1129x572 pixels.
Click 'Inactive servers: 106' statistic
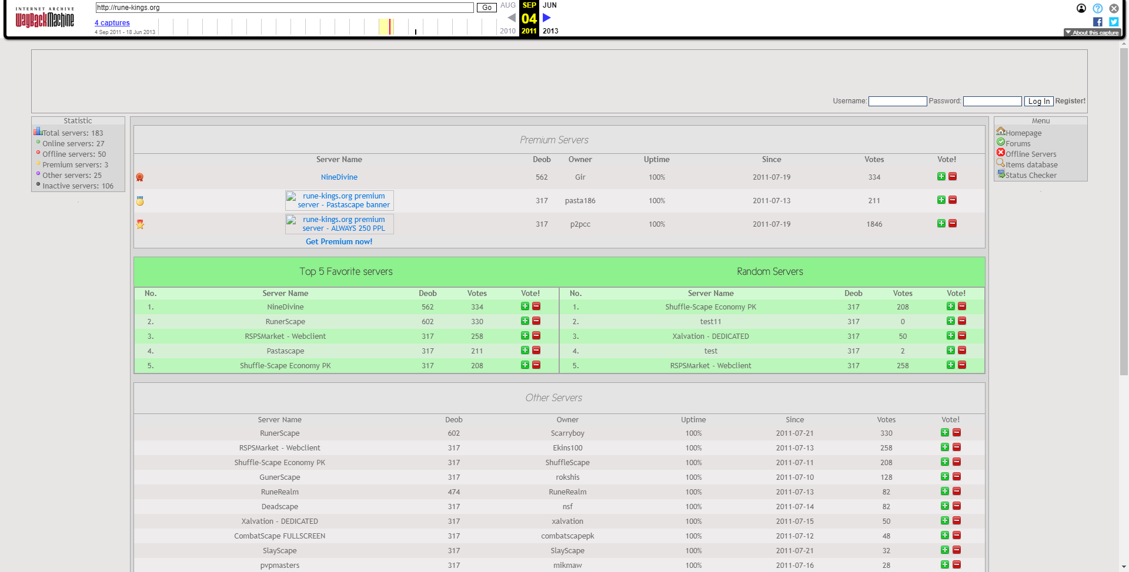tap(78, 186)
